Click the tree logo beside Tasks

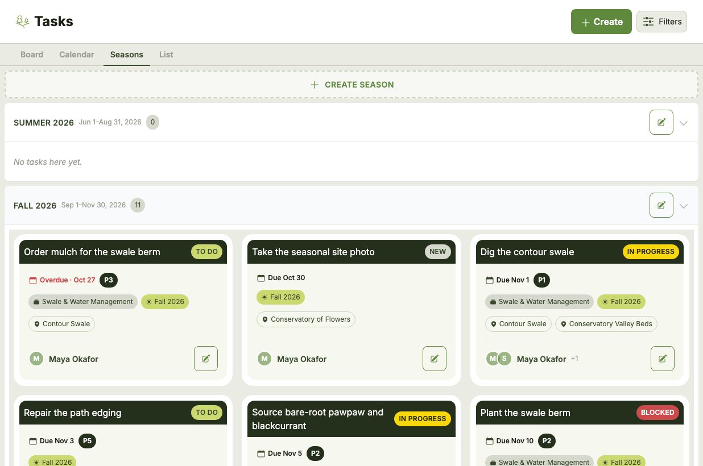(23, 22)
